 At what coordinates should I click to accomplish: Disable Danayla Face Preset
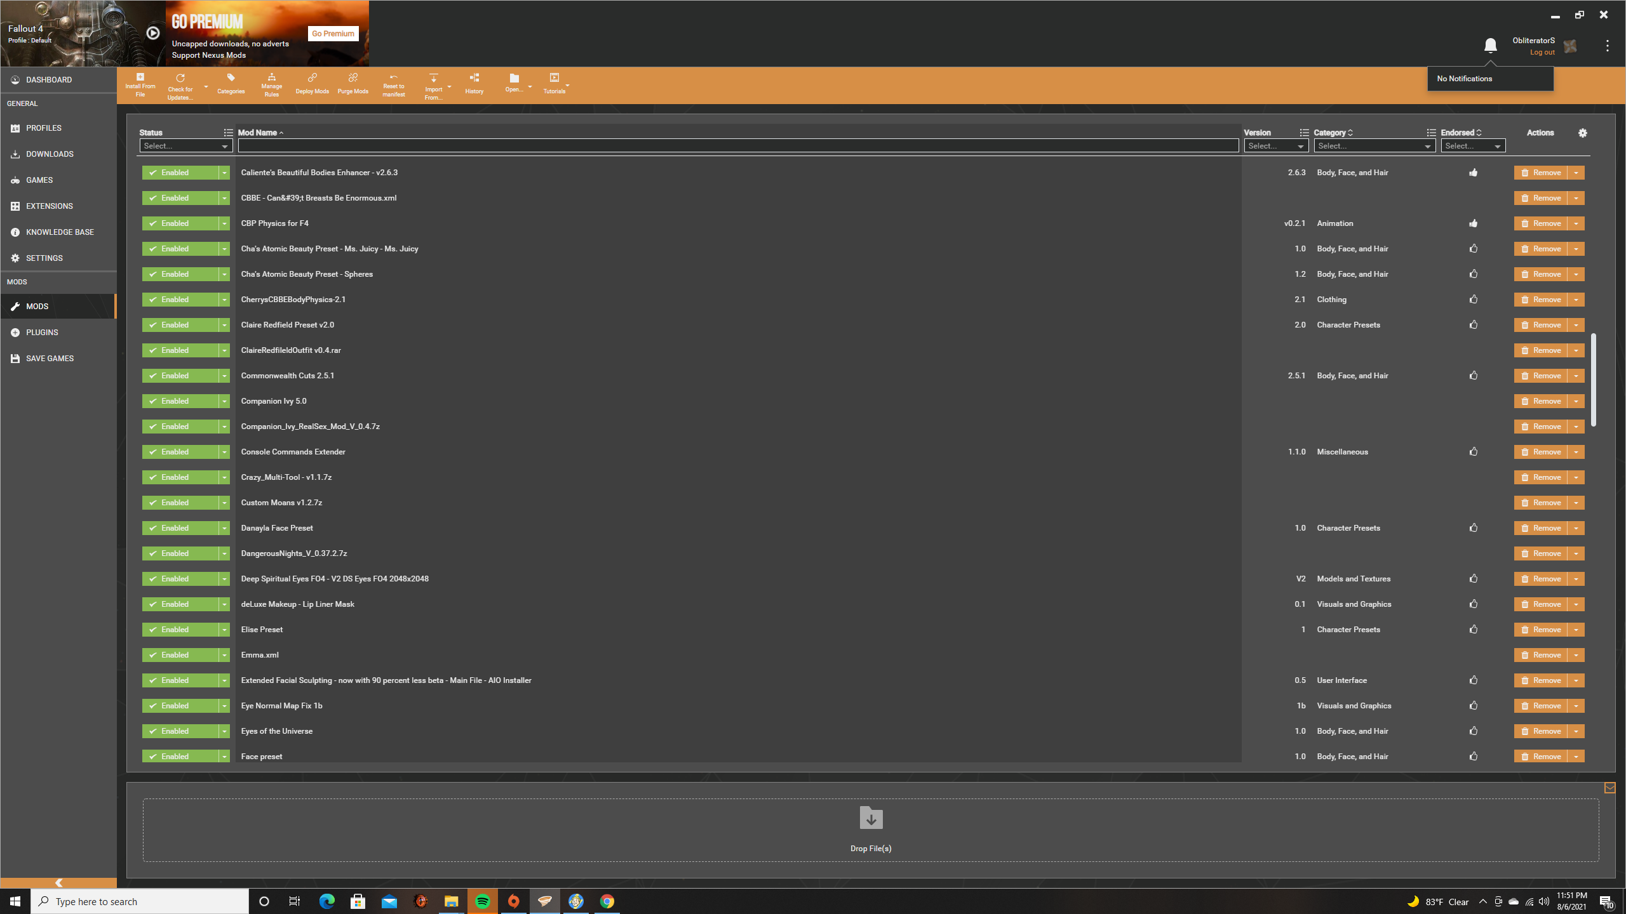180,528
